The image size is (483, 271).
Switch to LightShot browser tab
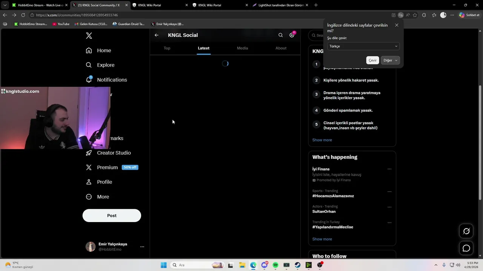click(280, 5)
